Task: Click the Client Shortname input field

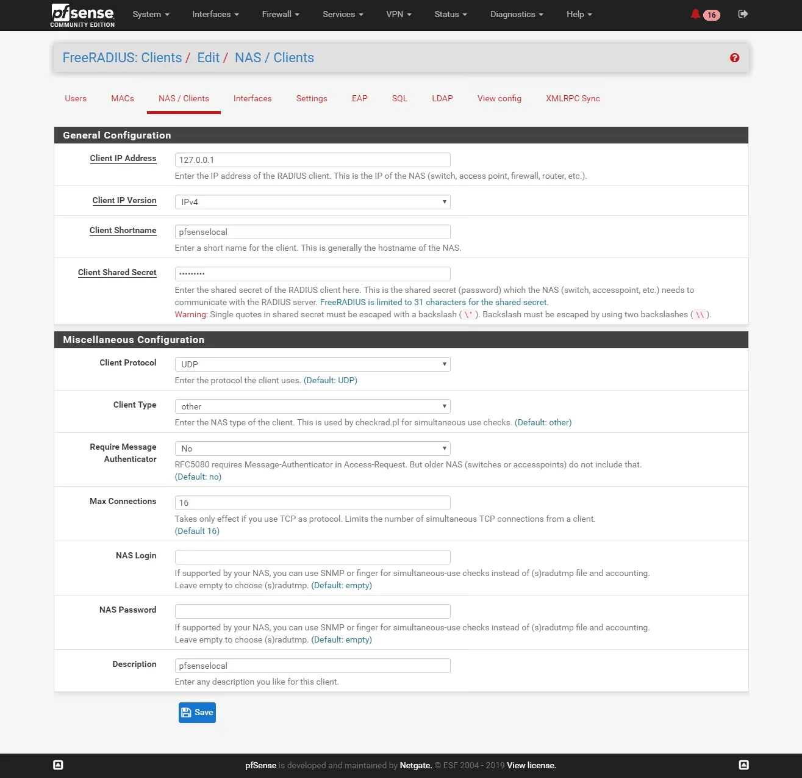Action: coord(312,232)
